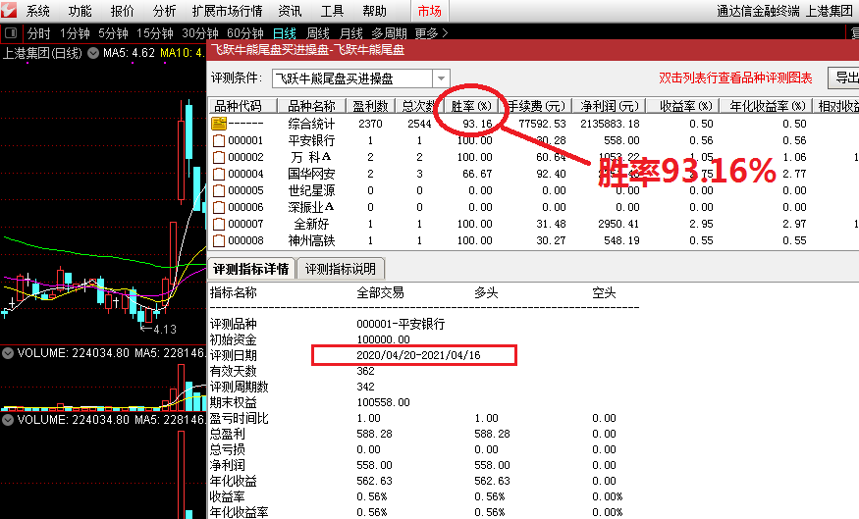
Task: Select the 万 科A row name
Action: [311, 158]
